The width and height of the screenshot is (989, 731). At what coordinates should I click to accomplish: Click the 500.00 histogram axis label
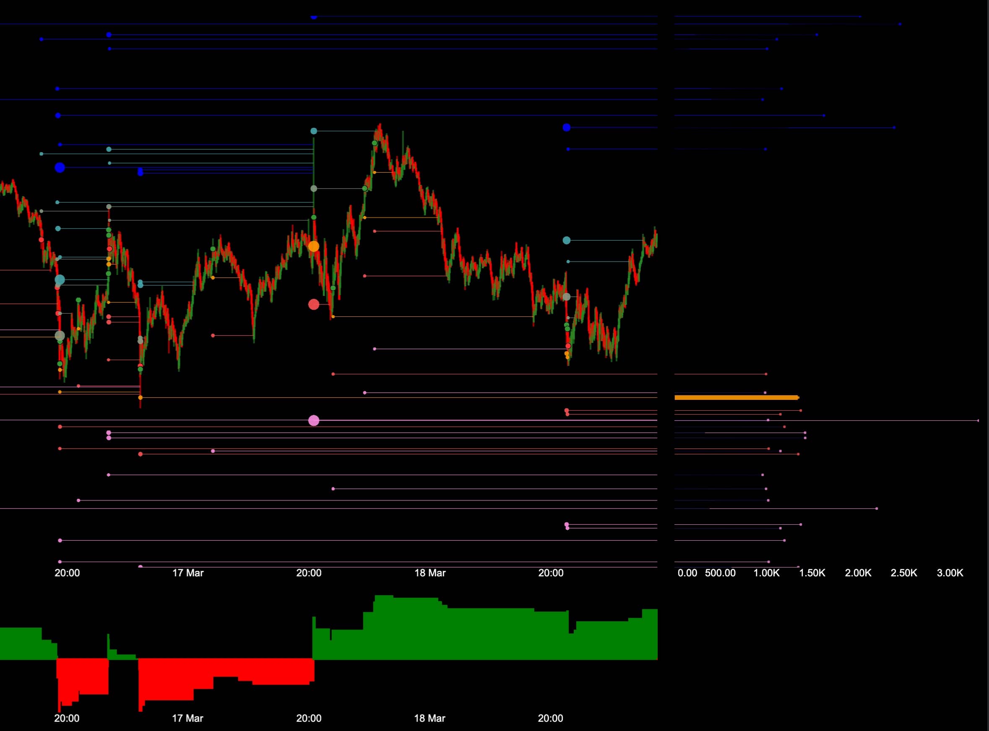tap(720, 573)
